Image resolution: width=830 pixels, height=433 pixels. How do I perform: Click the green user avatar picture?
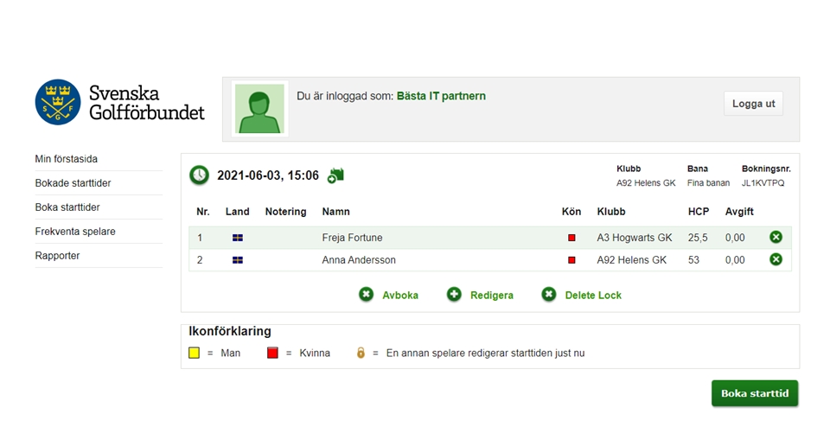point(259,109)
